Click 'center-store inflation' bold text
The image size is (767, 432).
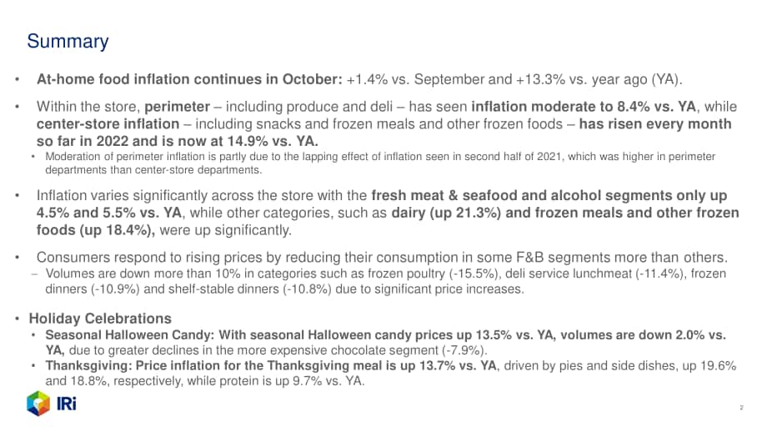pos(108,123)
